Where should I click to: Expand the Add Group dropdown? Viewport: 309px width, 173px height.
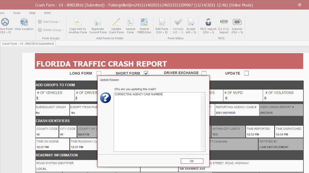click(50, 22)
